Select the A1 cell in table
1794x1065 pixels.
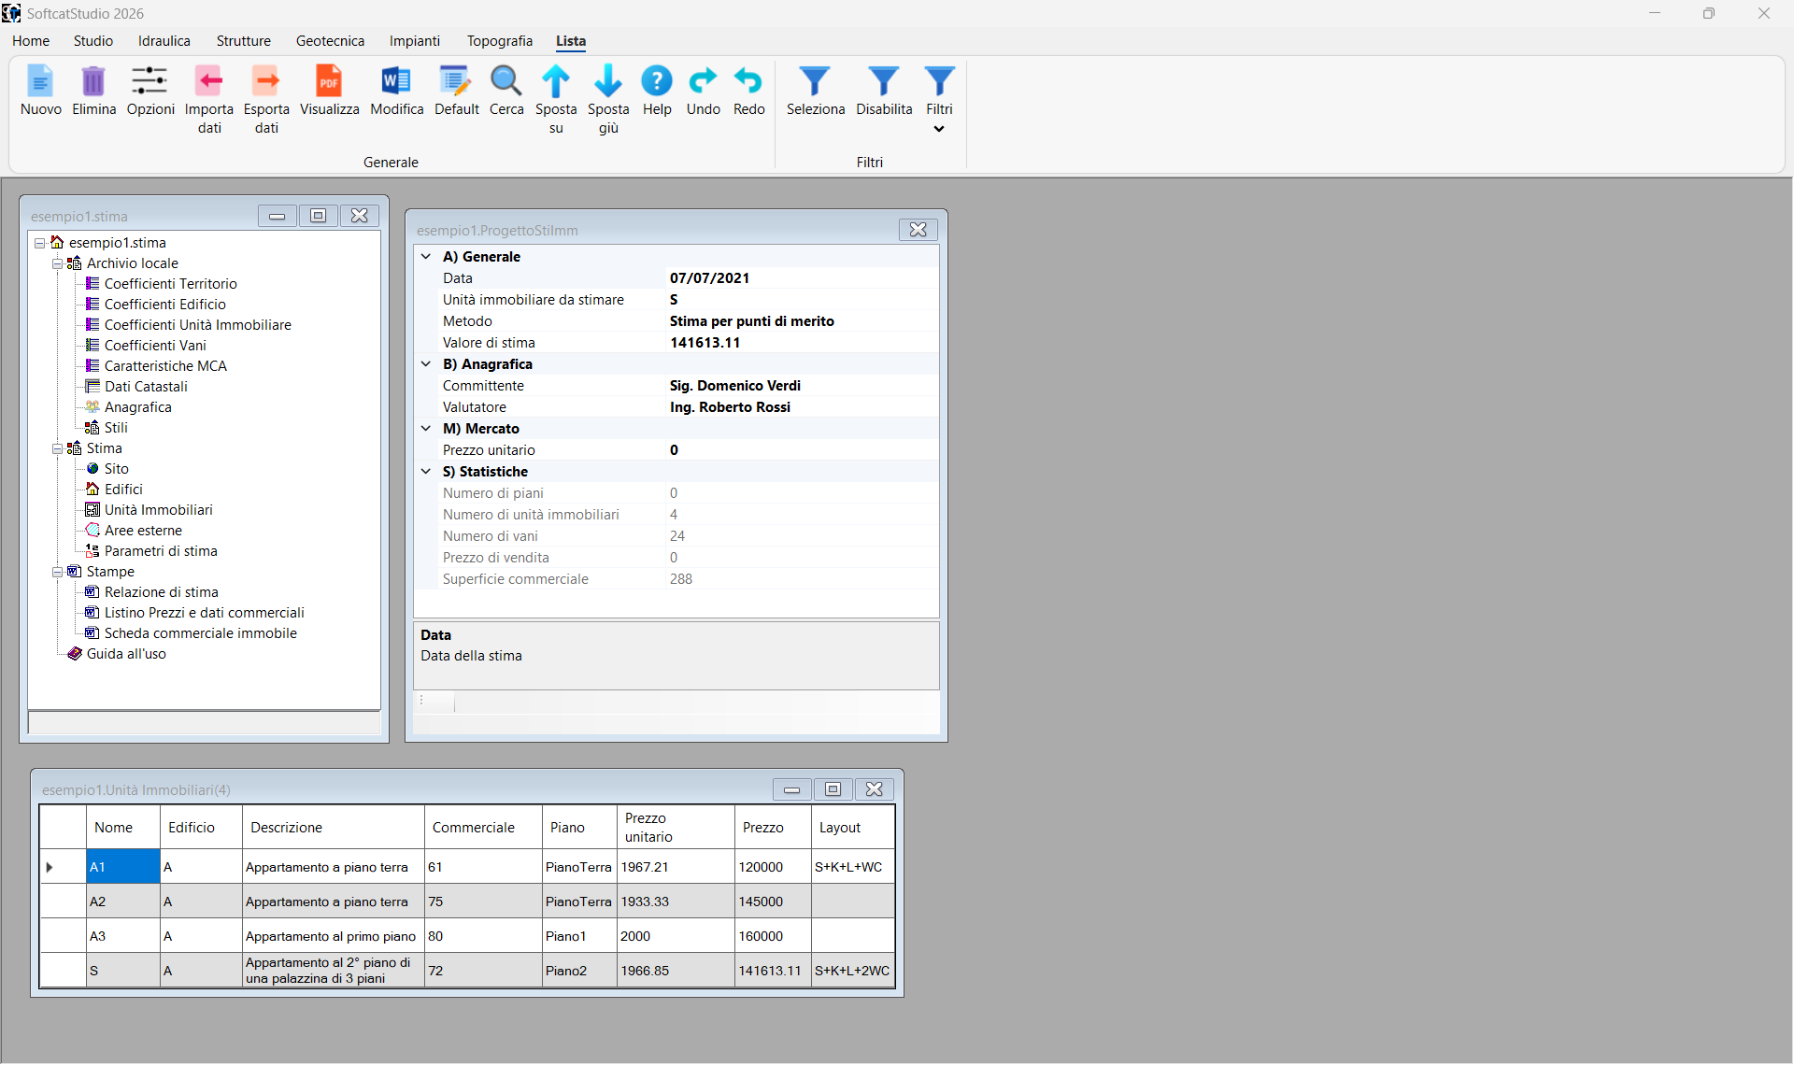tap(123, 867)
